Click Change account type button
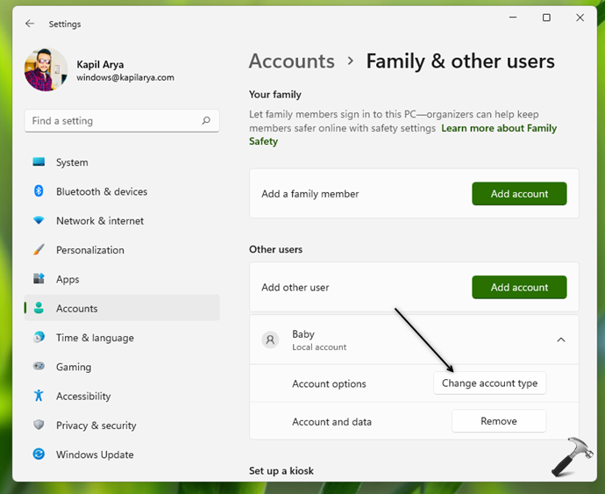Screen dimensions: 605x494 click(489, 383)
